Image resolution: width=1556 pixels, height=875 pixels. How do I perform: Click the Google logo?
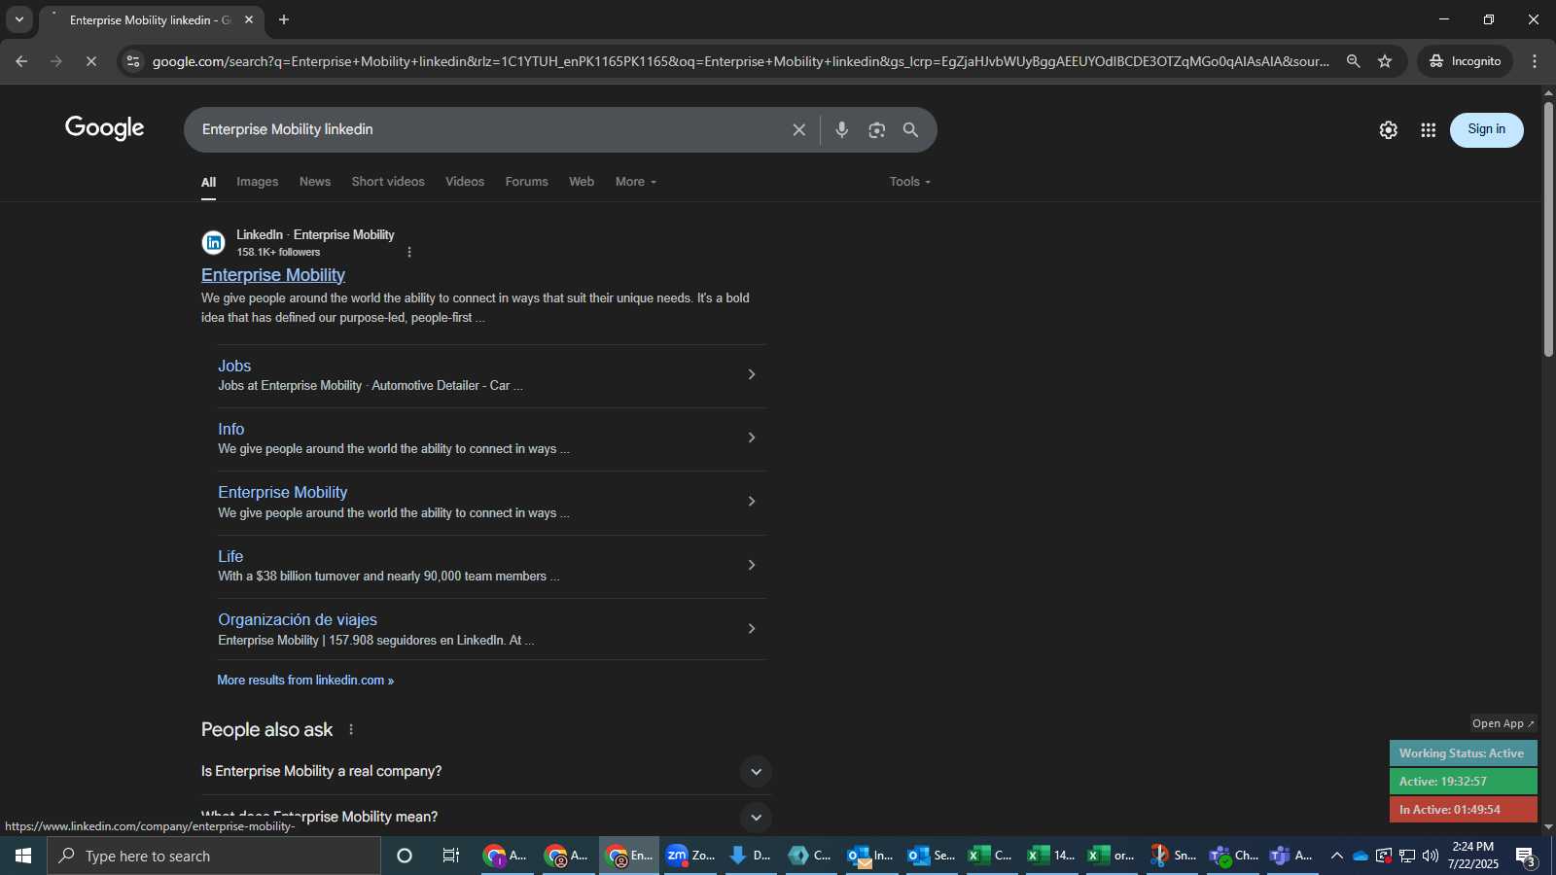105,128
